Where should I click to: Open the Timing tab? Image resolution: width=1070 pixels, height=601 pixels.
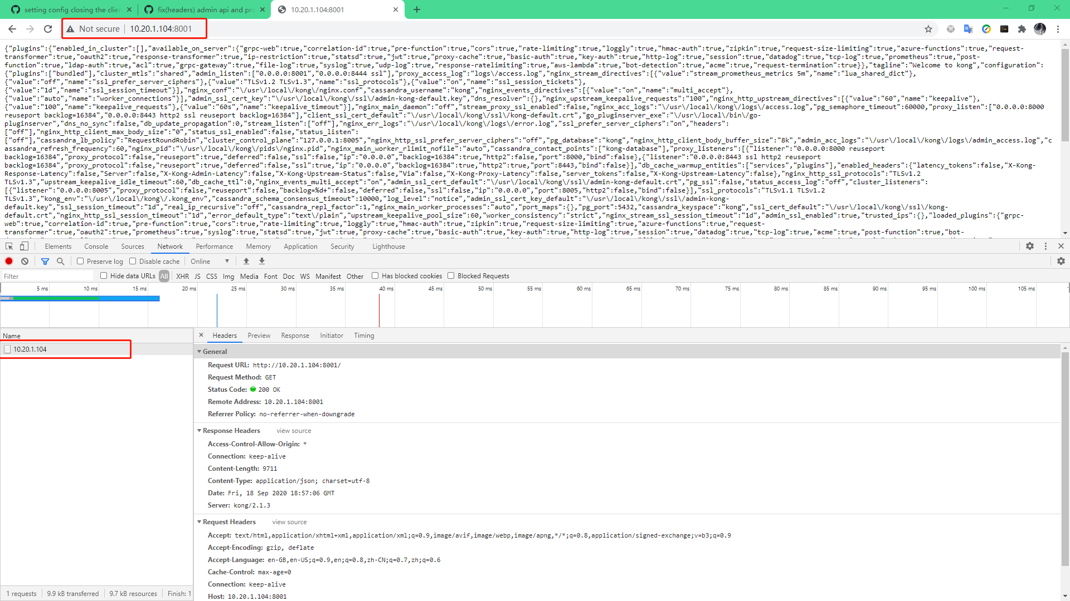tap(363, 335)
